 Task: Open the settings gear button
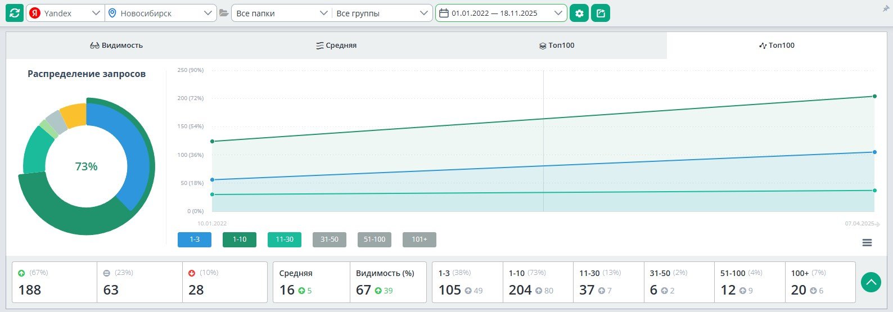pos(579,13)
